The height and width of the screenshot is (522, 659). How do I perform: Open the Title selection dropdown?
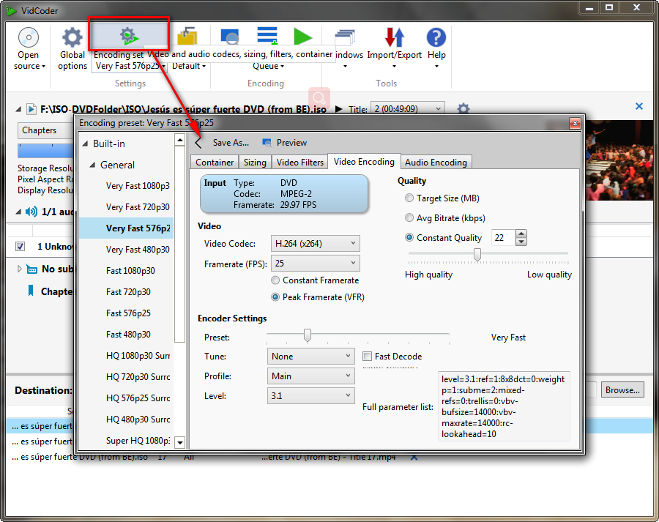[x=407, y=109]
